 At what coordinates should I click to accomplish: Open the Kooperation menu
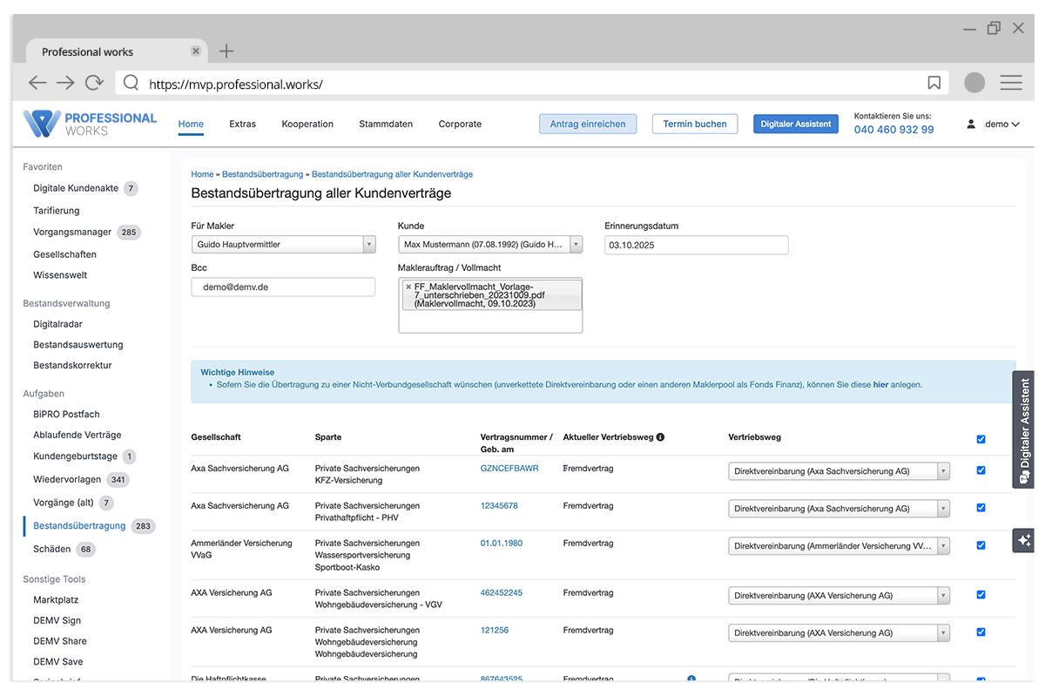tap(307, 124)
